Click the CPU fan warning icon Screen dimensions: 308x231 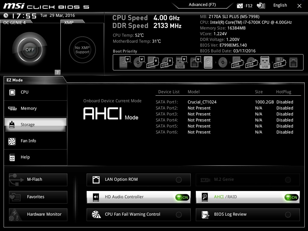point(96,214)
